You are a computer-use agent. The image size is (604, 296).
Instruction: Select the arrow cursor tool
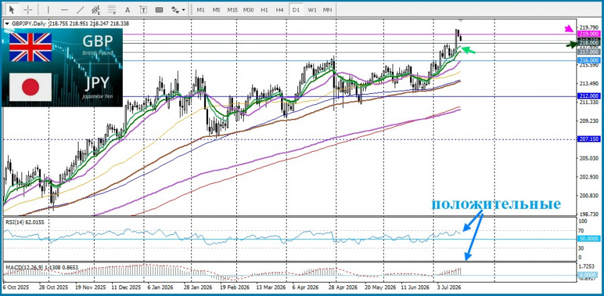[x=11, y=9]
